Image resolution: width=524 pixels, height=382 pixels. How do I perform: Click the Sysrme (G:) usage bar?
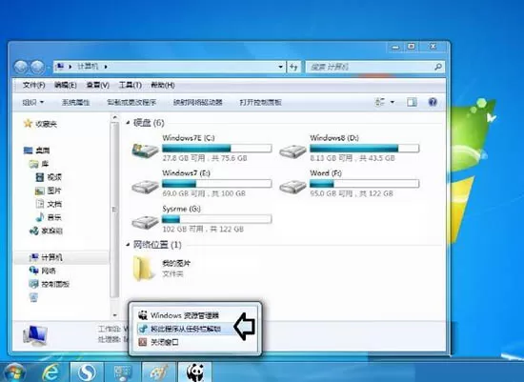point(216,219)
